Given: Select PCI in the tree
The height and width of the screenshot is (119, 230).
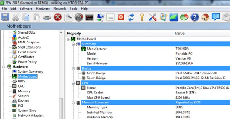Looking at the screenshot, I should (20, 106).
